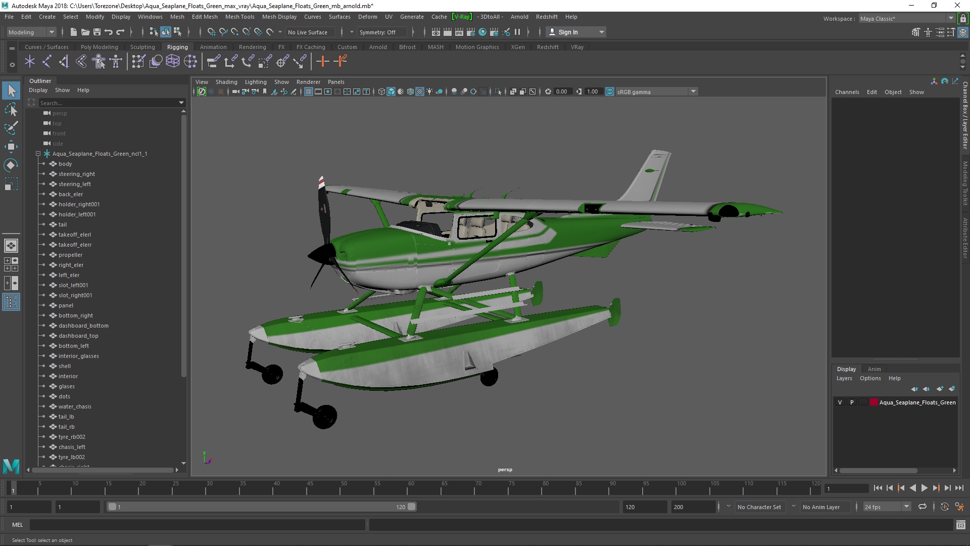Click the Anim tab in layers panel
The width and height of the screenshot is (970, 546).
coord(874,369)
